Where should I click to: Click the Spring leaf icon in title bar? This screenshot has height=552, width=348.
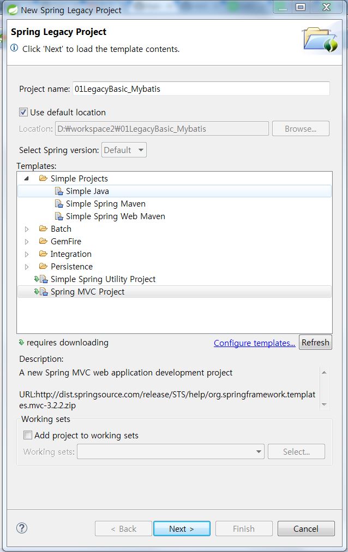coord(12,10)
